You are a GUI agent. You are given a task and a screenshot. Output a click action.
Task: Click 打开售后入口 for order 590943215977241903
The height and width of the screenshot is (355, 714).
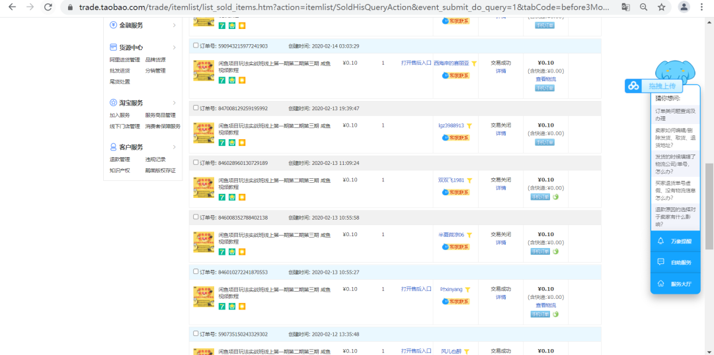pos(416,63)
